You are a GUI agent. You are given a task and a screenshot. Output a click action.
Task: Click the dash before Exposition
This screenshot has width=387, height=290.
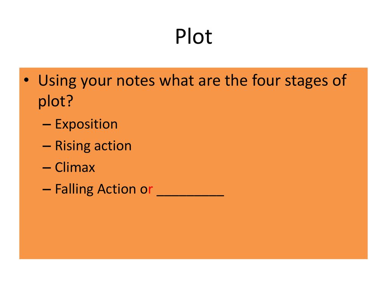46,125
